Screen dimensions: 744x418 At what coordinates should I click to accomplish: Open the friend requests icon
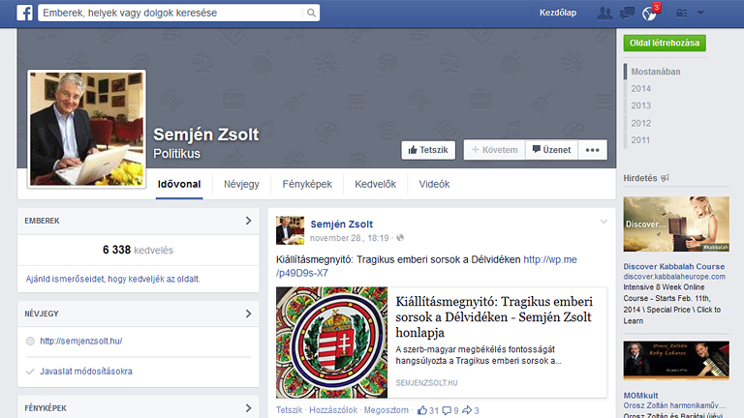605,14
